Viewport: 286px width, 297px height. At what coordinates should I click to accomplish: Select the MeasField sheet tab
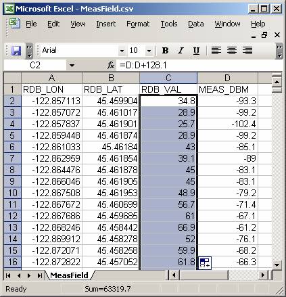pyautogui.click(x=69, y=275)
